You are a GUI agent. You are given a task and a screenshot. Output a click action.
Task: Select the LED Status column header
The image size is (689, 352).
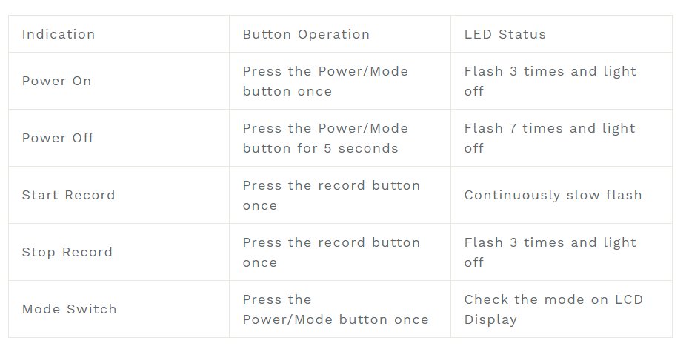click(x=505, y=34)
